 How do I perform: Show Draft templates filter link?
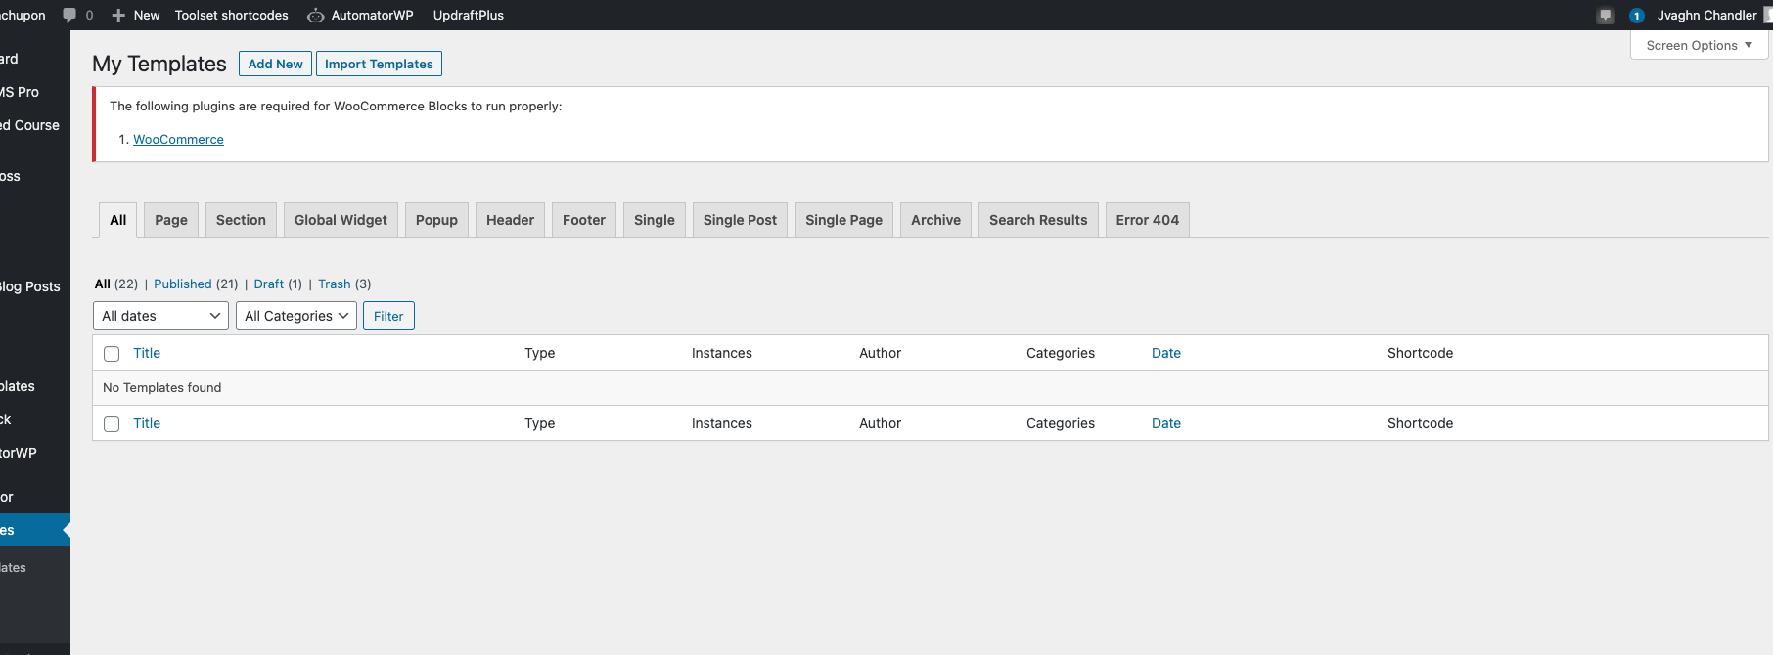[x=268, y=284]
